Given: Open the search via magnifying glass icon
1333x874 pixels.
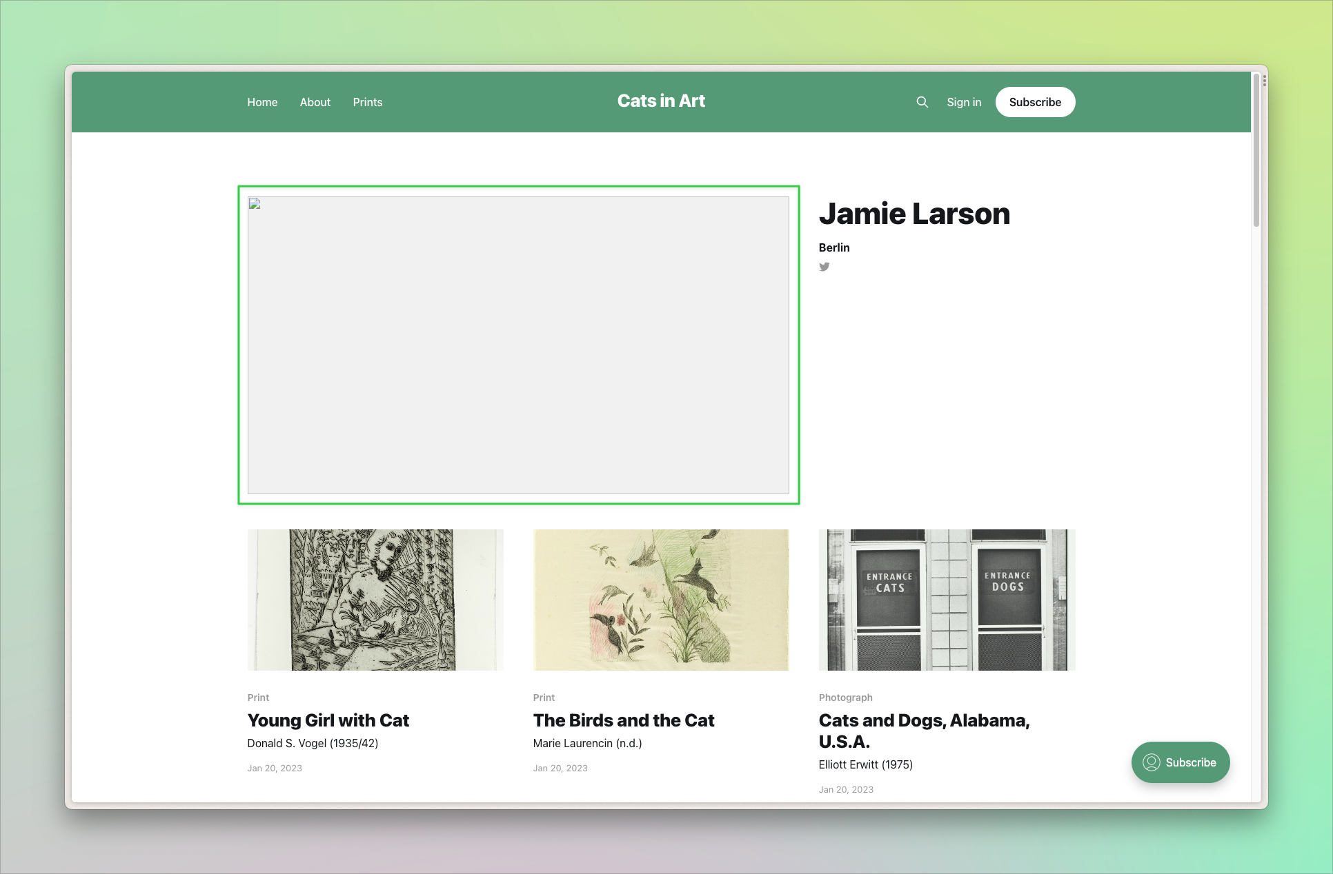Looking at the screenshot, I should [x=922, y=101].
